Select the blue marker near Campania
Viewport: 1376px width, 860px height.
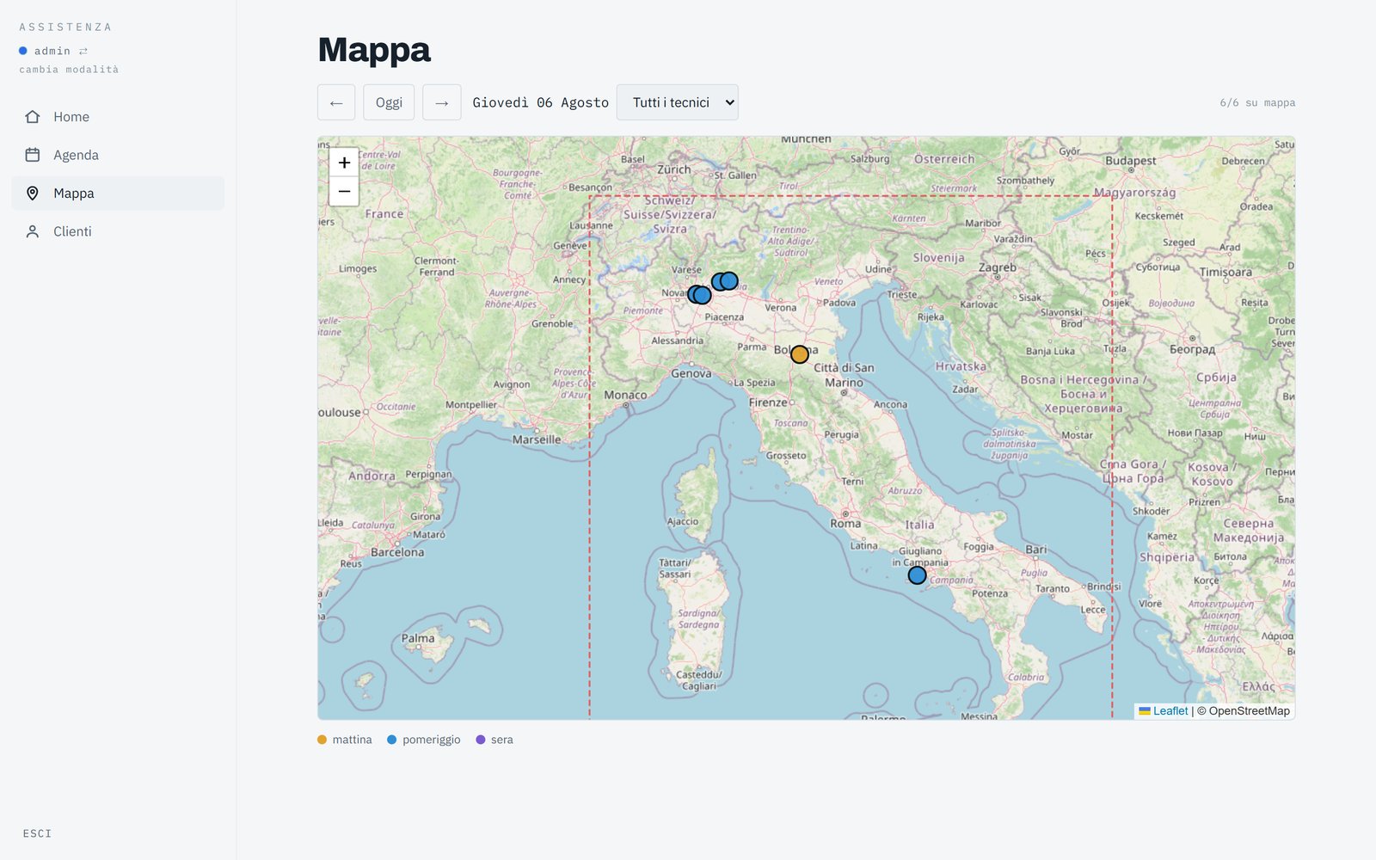click(x=918, y=575)
